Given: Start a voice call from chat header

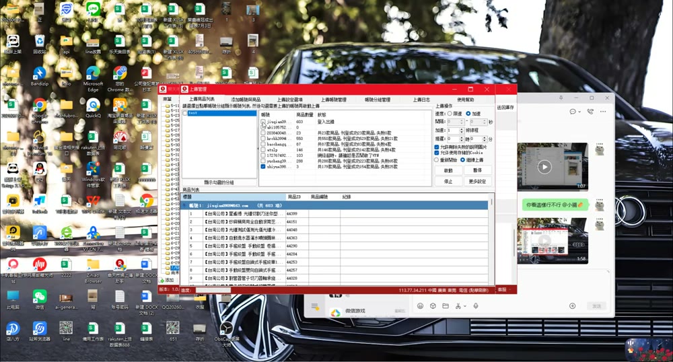Looking at the screenshot, I should [591, 112].
